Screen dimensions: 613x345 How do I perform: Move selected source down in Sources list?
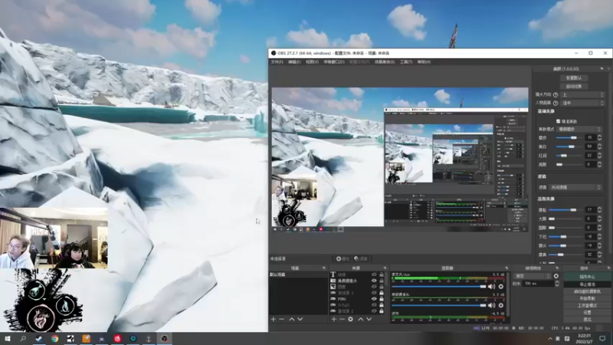tap(369, 319)
